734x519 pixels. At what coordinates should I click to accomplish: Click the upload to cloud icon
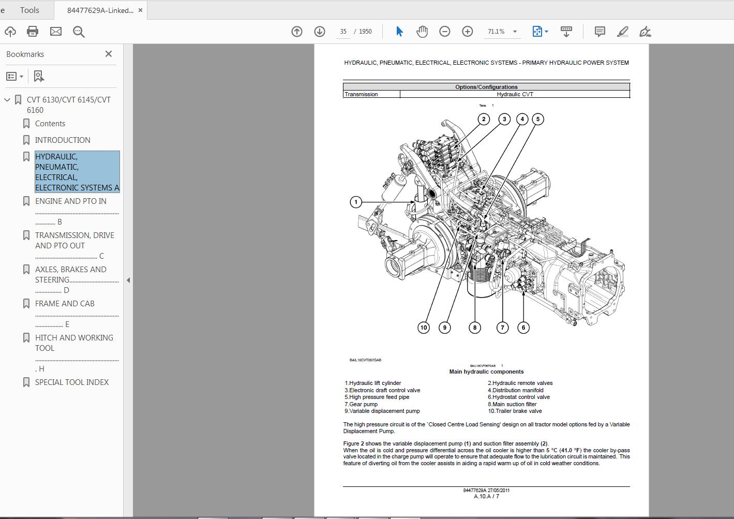point(10,32)
